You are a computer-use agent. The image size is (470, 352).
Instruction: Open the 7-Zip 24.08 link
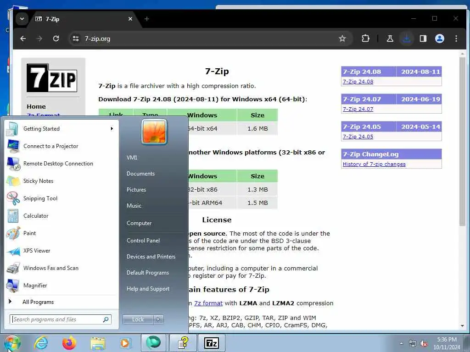pos(358,82)
